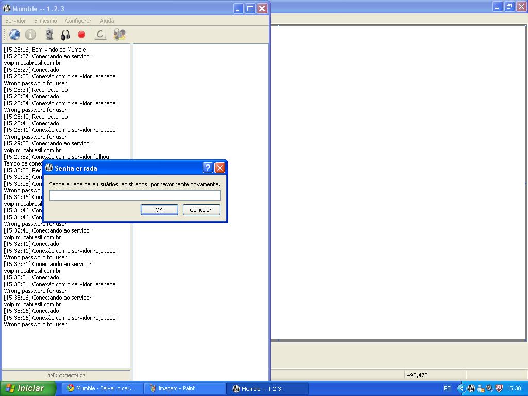The width and height of the screenshot is (528, 396).
Task: Open the Servidor menu
Action: point(15,21)
